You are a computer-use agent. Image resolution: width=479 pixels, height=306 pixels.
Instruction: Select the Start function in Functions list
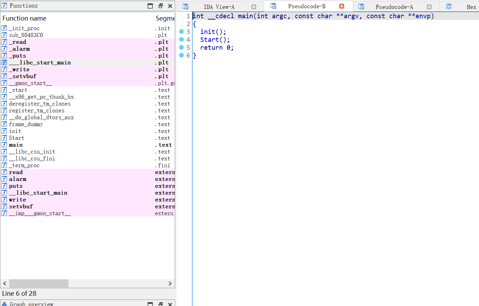click(x=88, y=138)
